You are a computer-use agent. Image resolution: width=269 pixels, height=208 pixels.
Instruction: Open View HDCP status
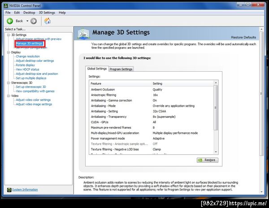(x=27, y=69)
